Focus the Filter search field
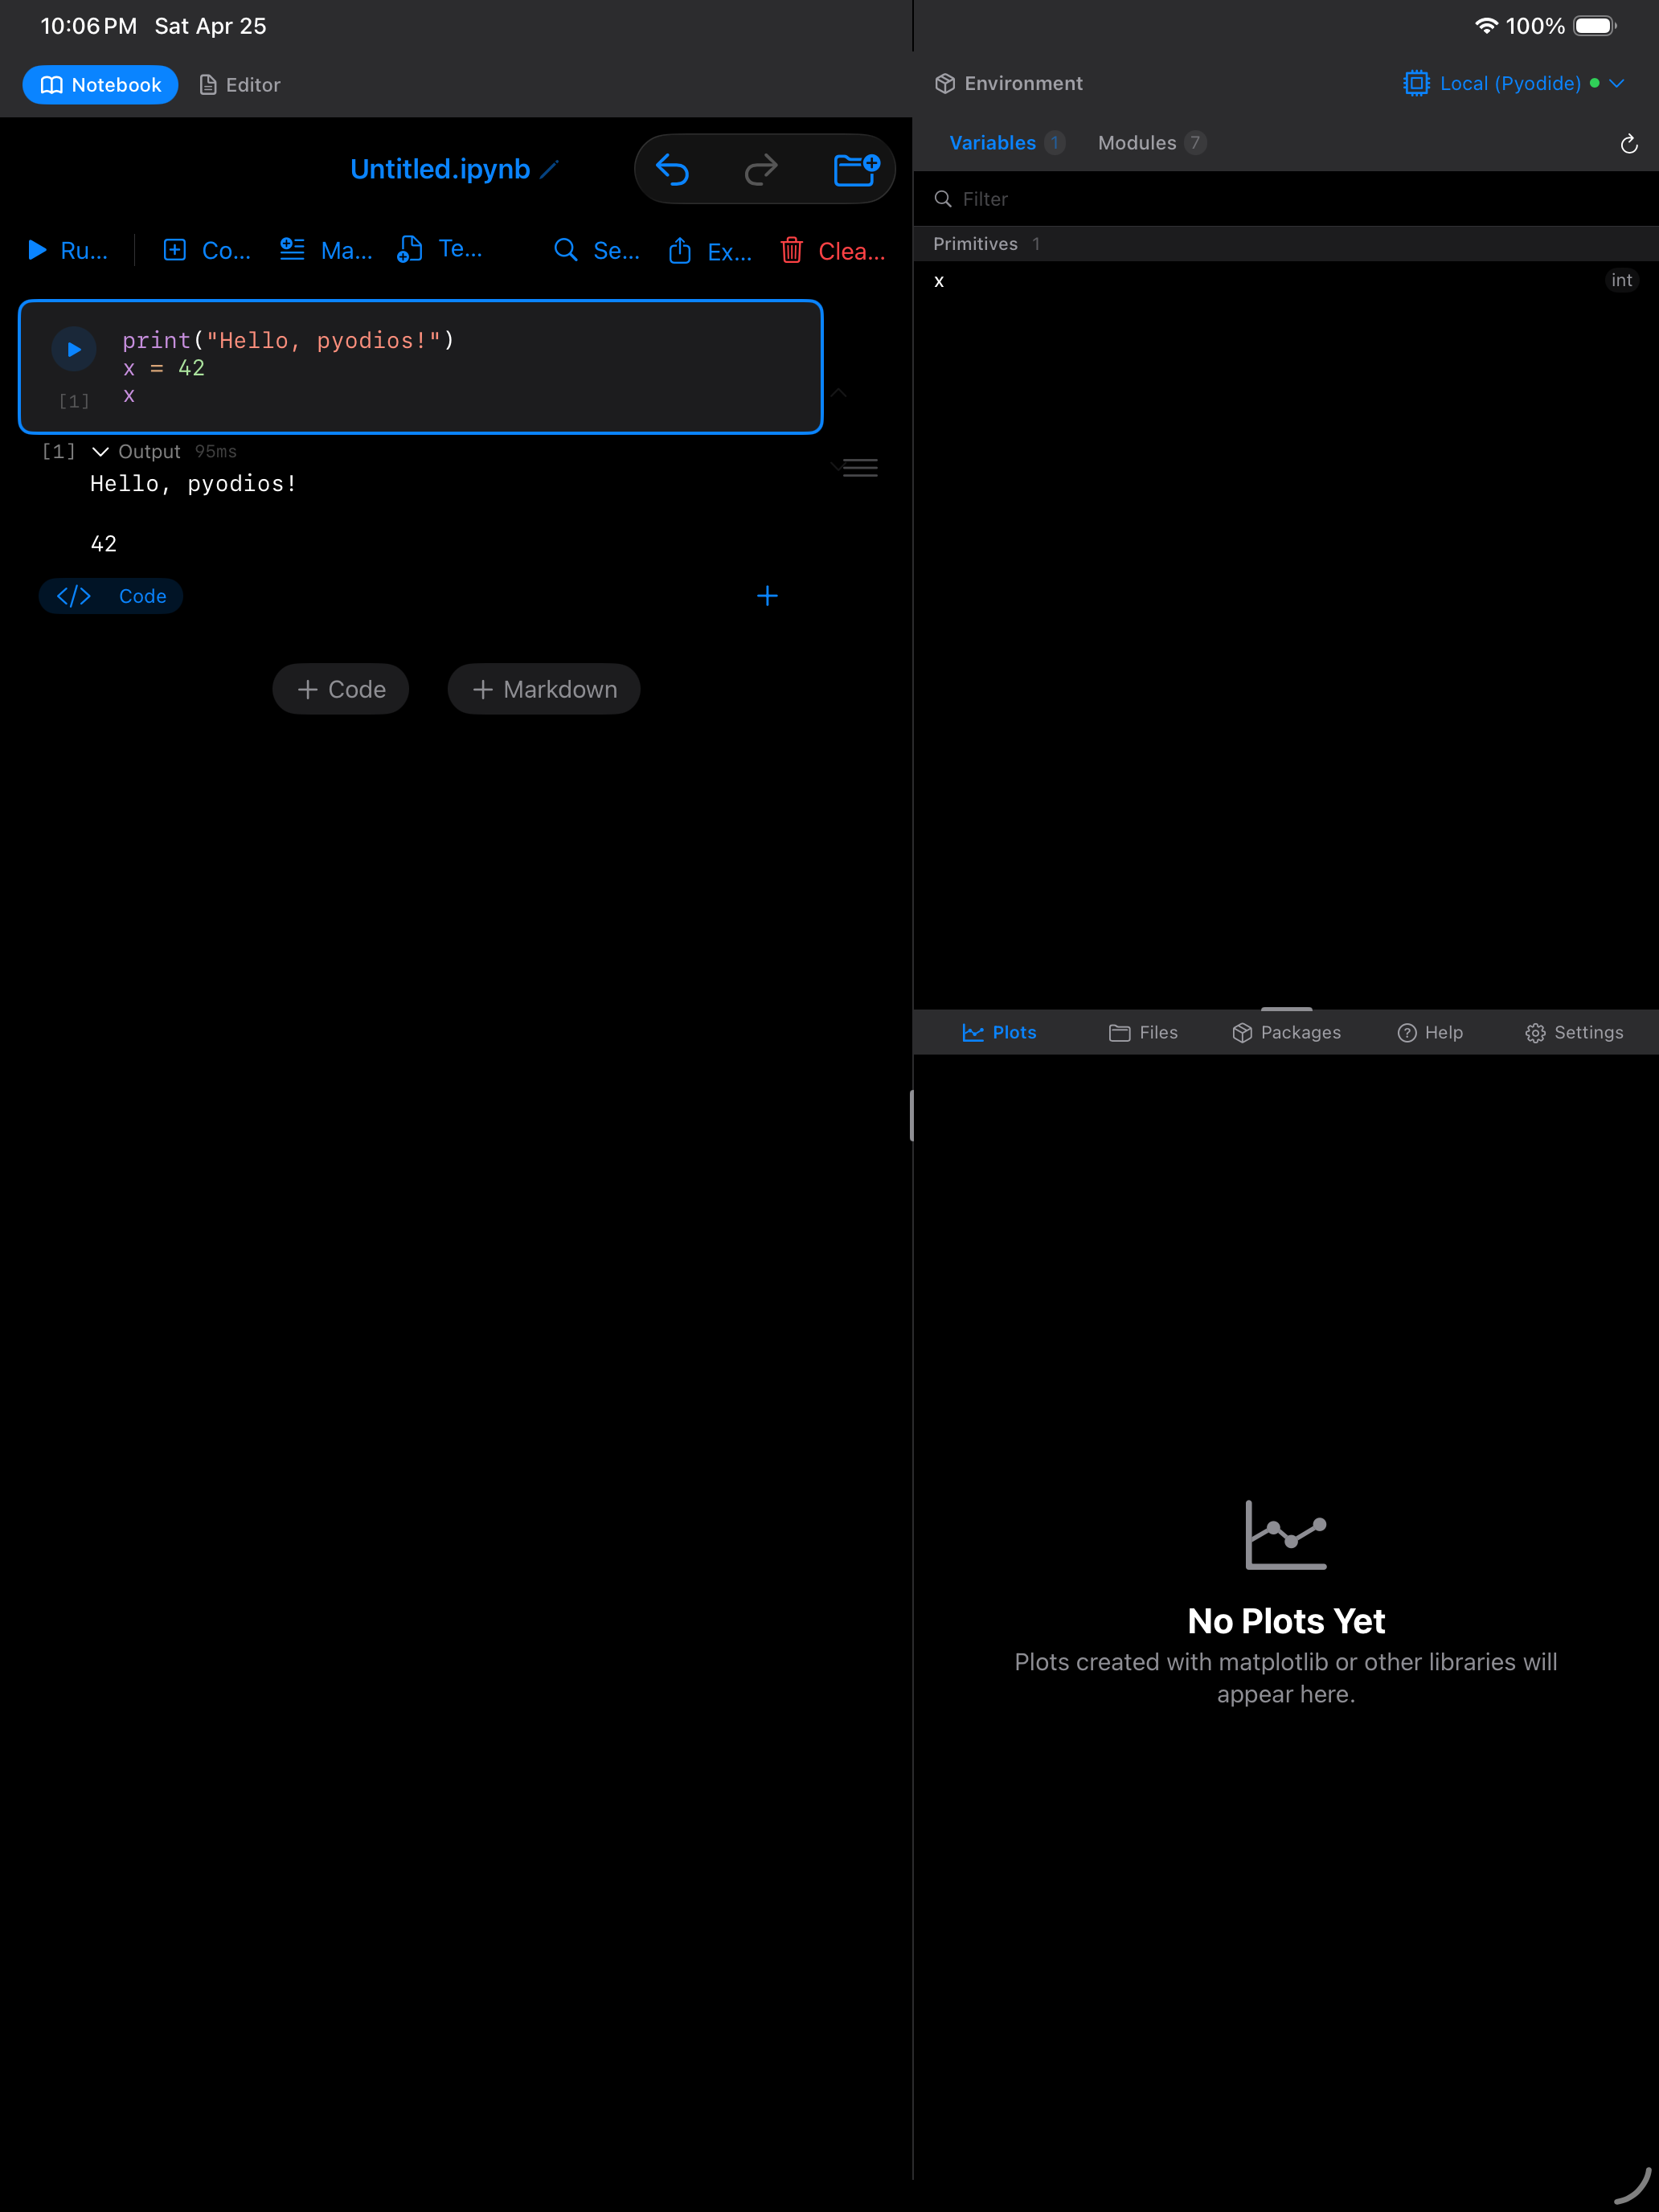1659x2212 pixels. click(x=1286, y=199)
